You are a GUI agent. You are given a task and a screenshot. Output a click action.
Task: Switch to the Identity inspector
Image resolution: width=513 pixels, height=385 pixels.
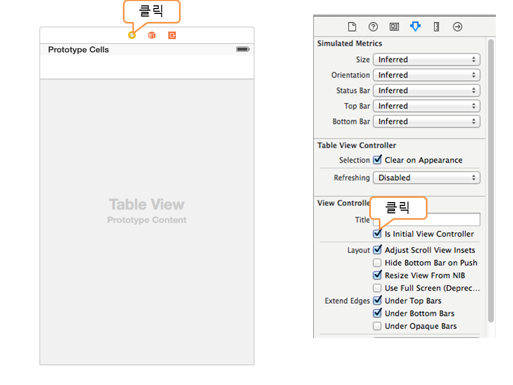[394, 27]
